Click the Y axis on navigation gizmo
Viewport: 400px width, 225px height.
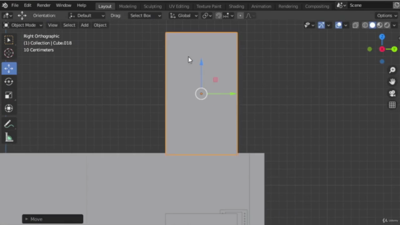(x=394, y=49)
